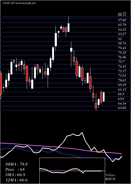This screenshot has width=131, height=184.
Task: Click the 87.05 price level label
Action: [x=122, y=20]
